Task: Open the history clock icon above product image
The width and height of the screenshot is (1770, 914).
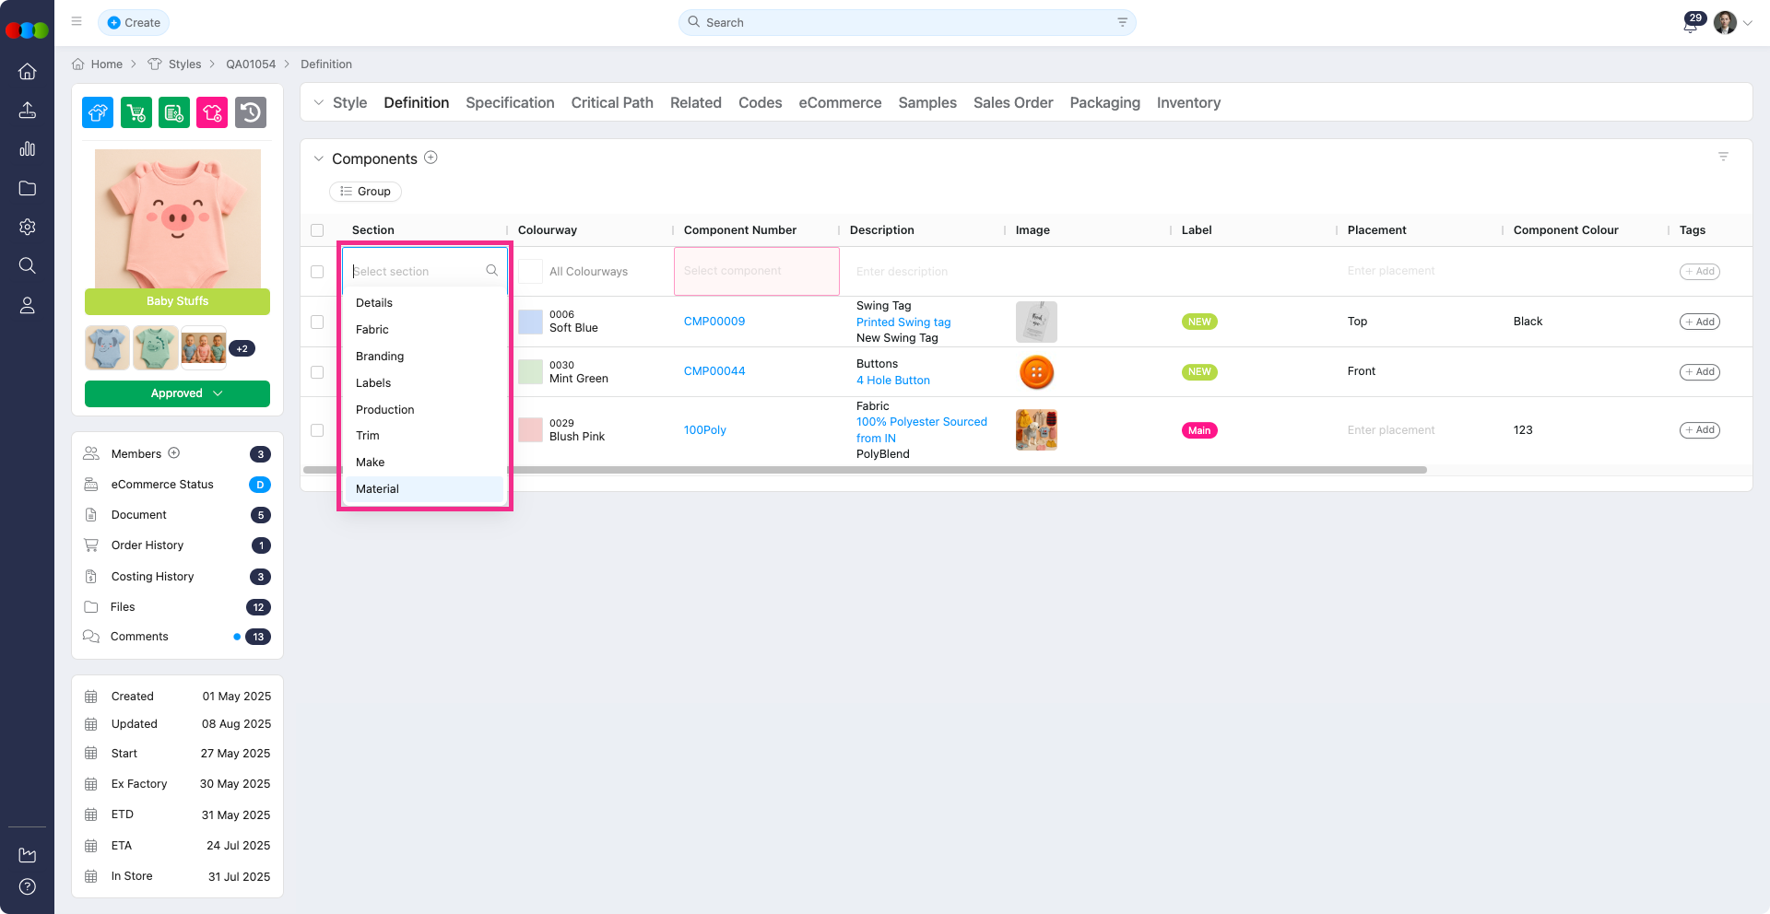Action: tap(251, 112)
